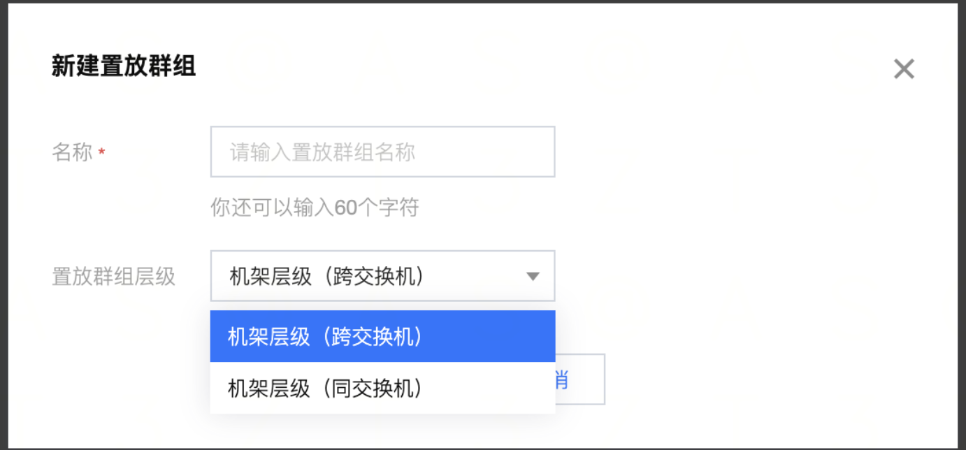This screenshot has width=966, height=450.
Task: Click the red required asterisk icon
Action: (x=102, y=152)
